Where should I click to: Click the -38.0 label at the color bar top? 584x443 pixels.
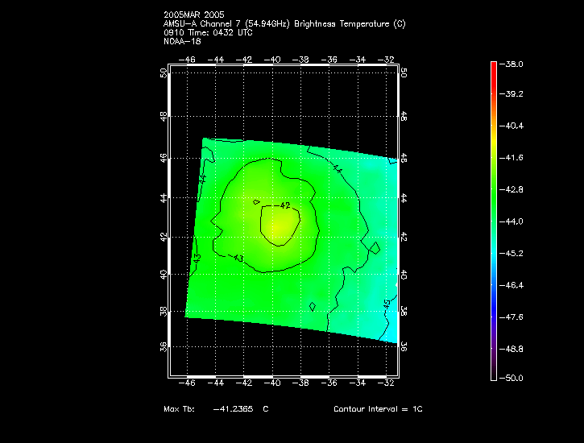tap(514, 64)
